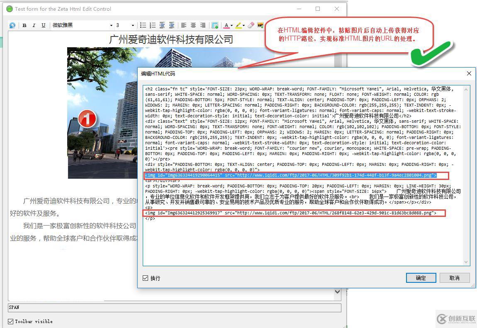
Task: Apply italic formatting
Action: click(x=34, y=25)
